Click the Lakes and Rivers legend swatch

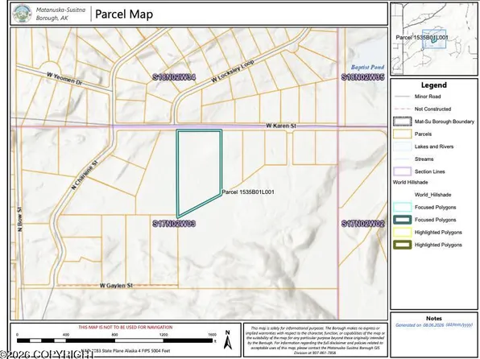(402, 146)
